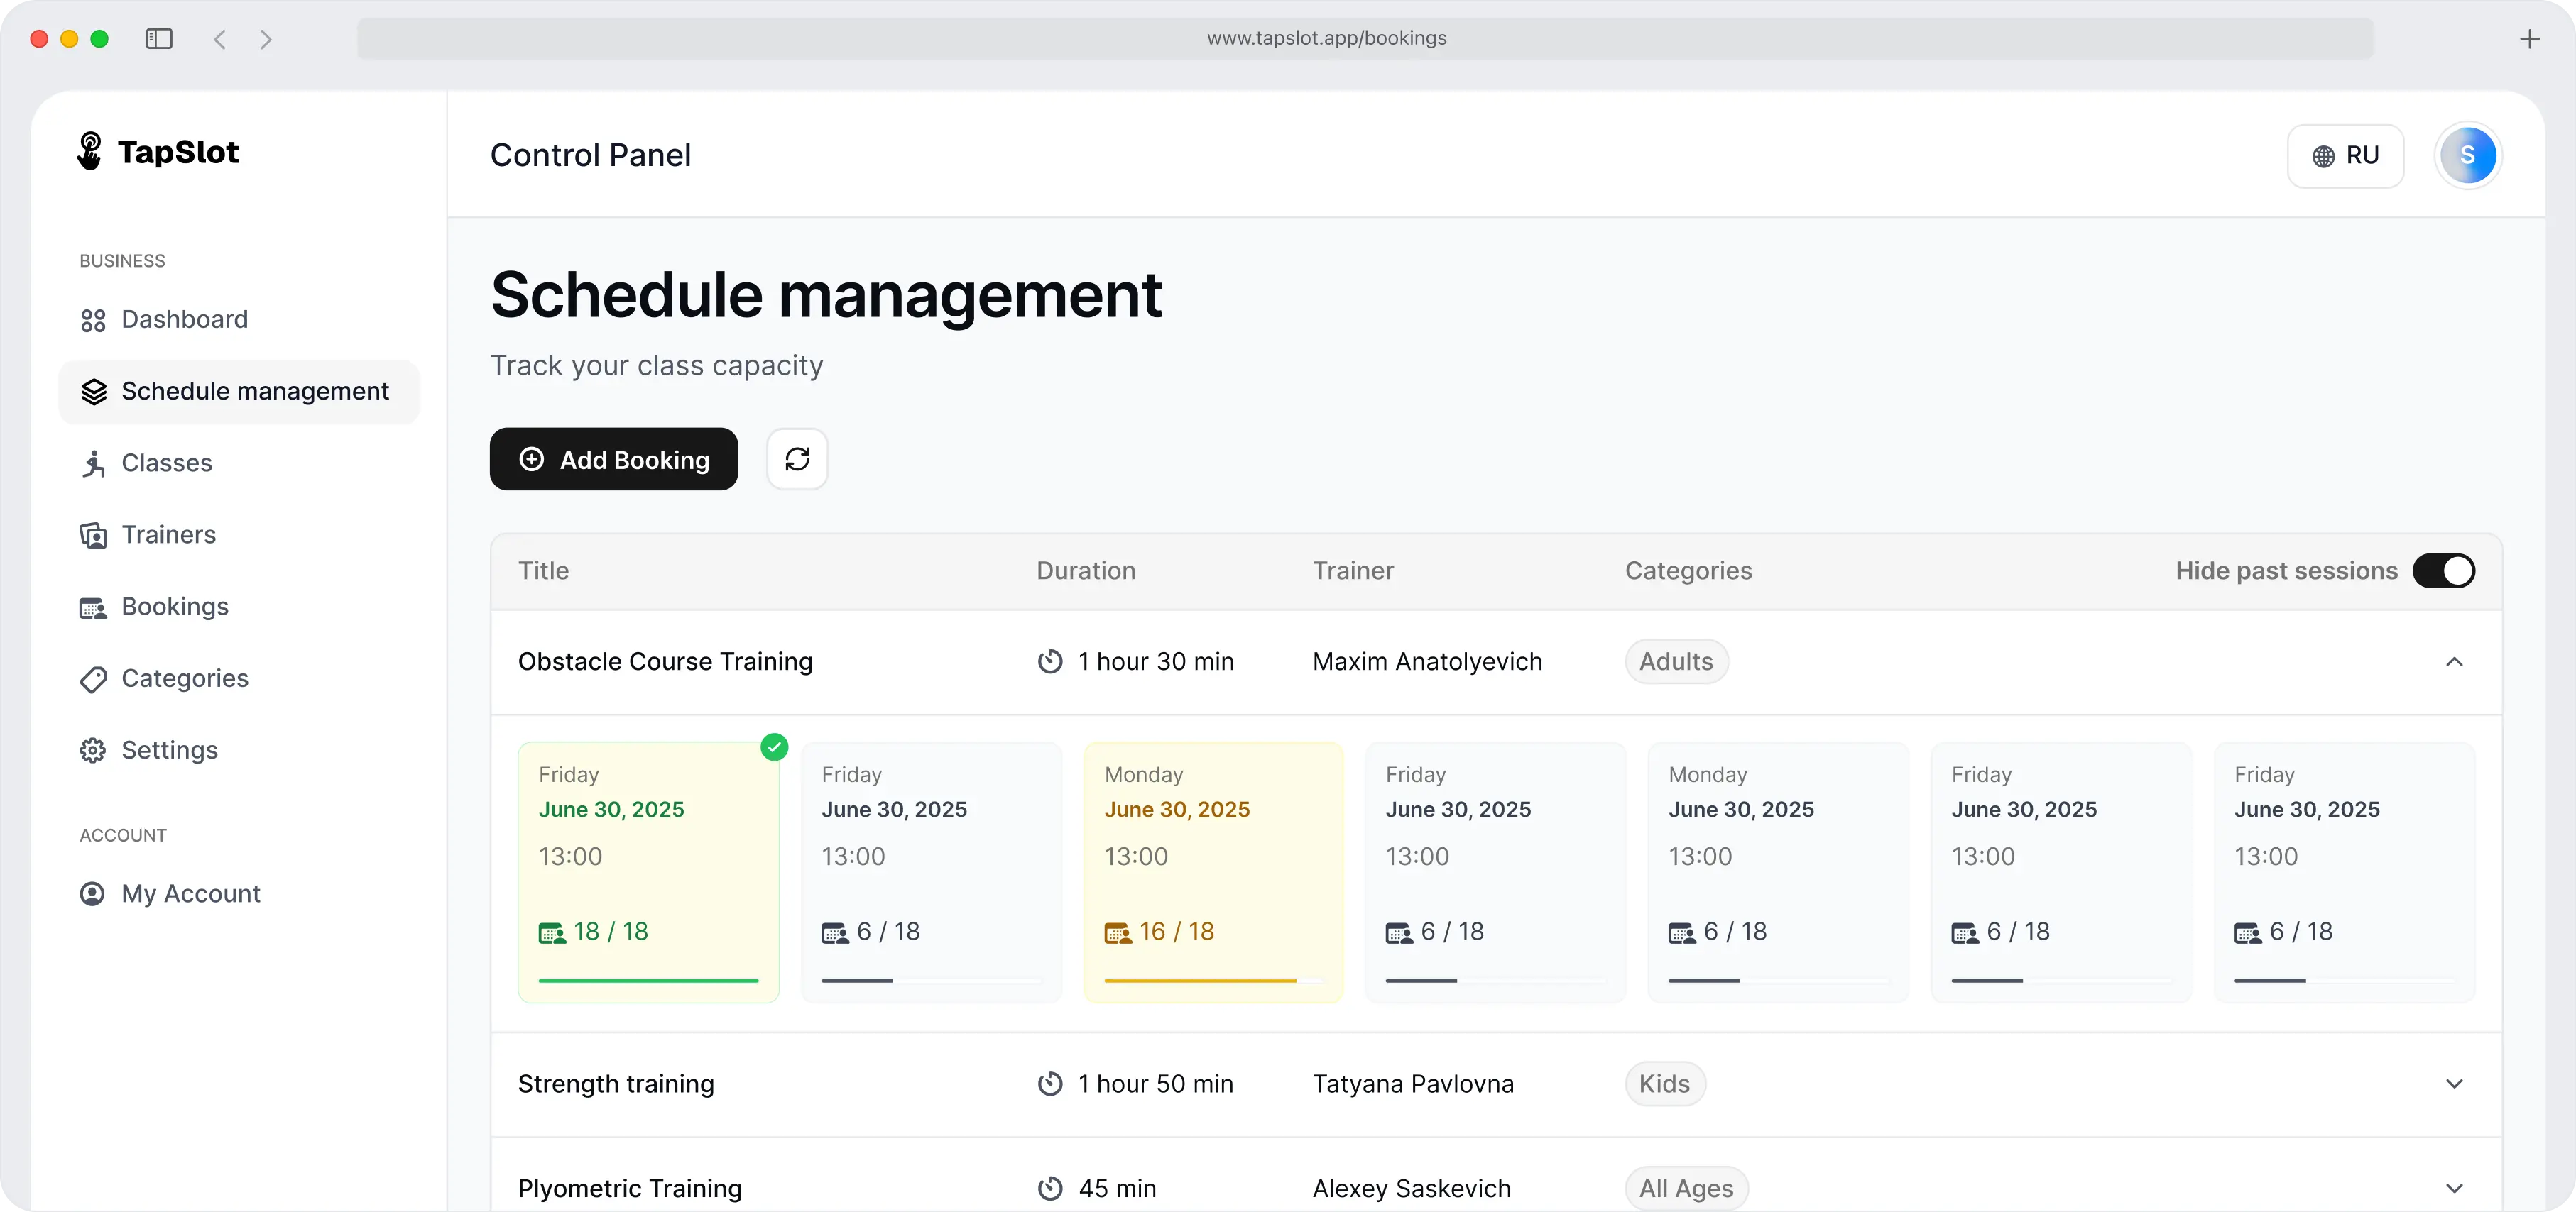Click the green progress bar under 18 / 18
Screen dimensions: 2576x1212
tap(649, 981)
